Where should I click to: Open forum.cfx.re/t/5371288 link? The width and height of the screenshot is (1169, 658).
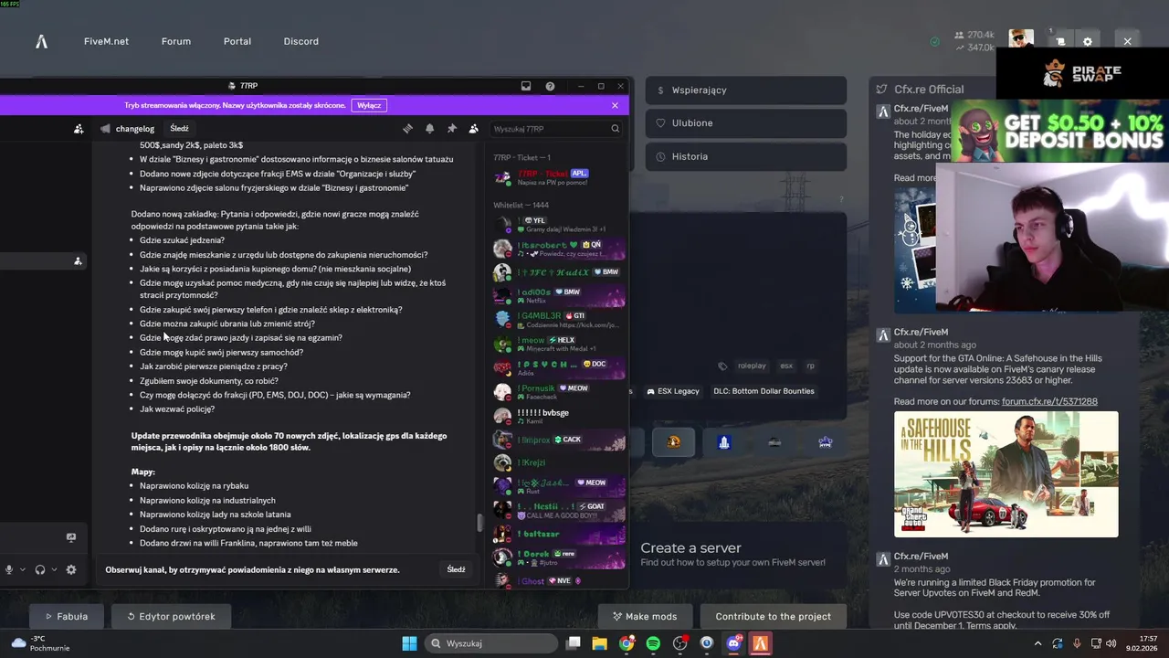pos(1049,401)
